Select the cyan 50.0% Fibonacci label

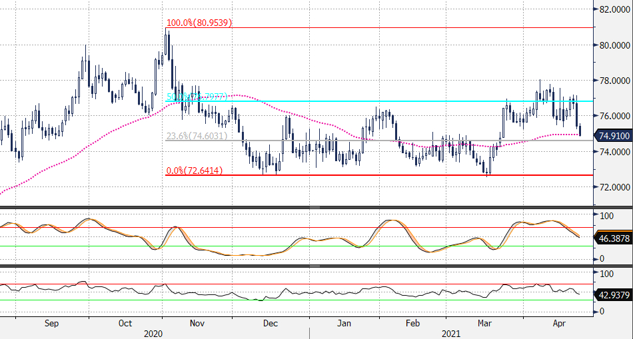point(197,97)
